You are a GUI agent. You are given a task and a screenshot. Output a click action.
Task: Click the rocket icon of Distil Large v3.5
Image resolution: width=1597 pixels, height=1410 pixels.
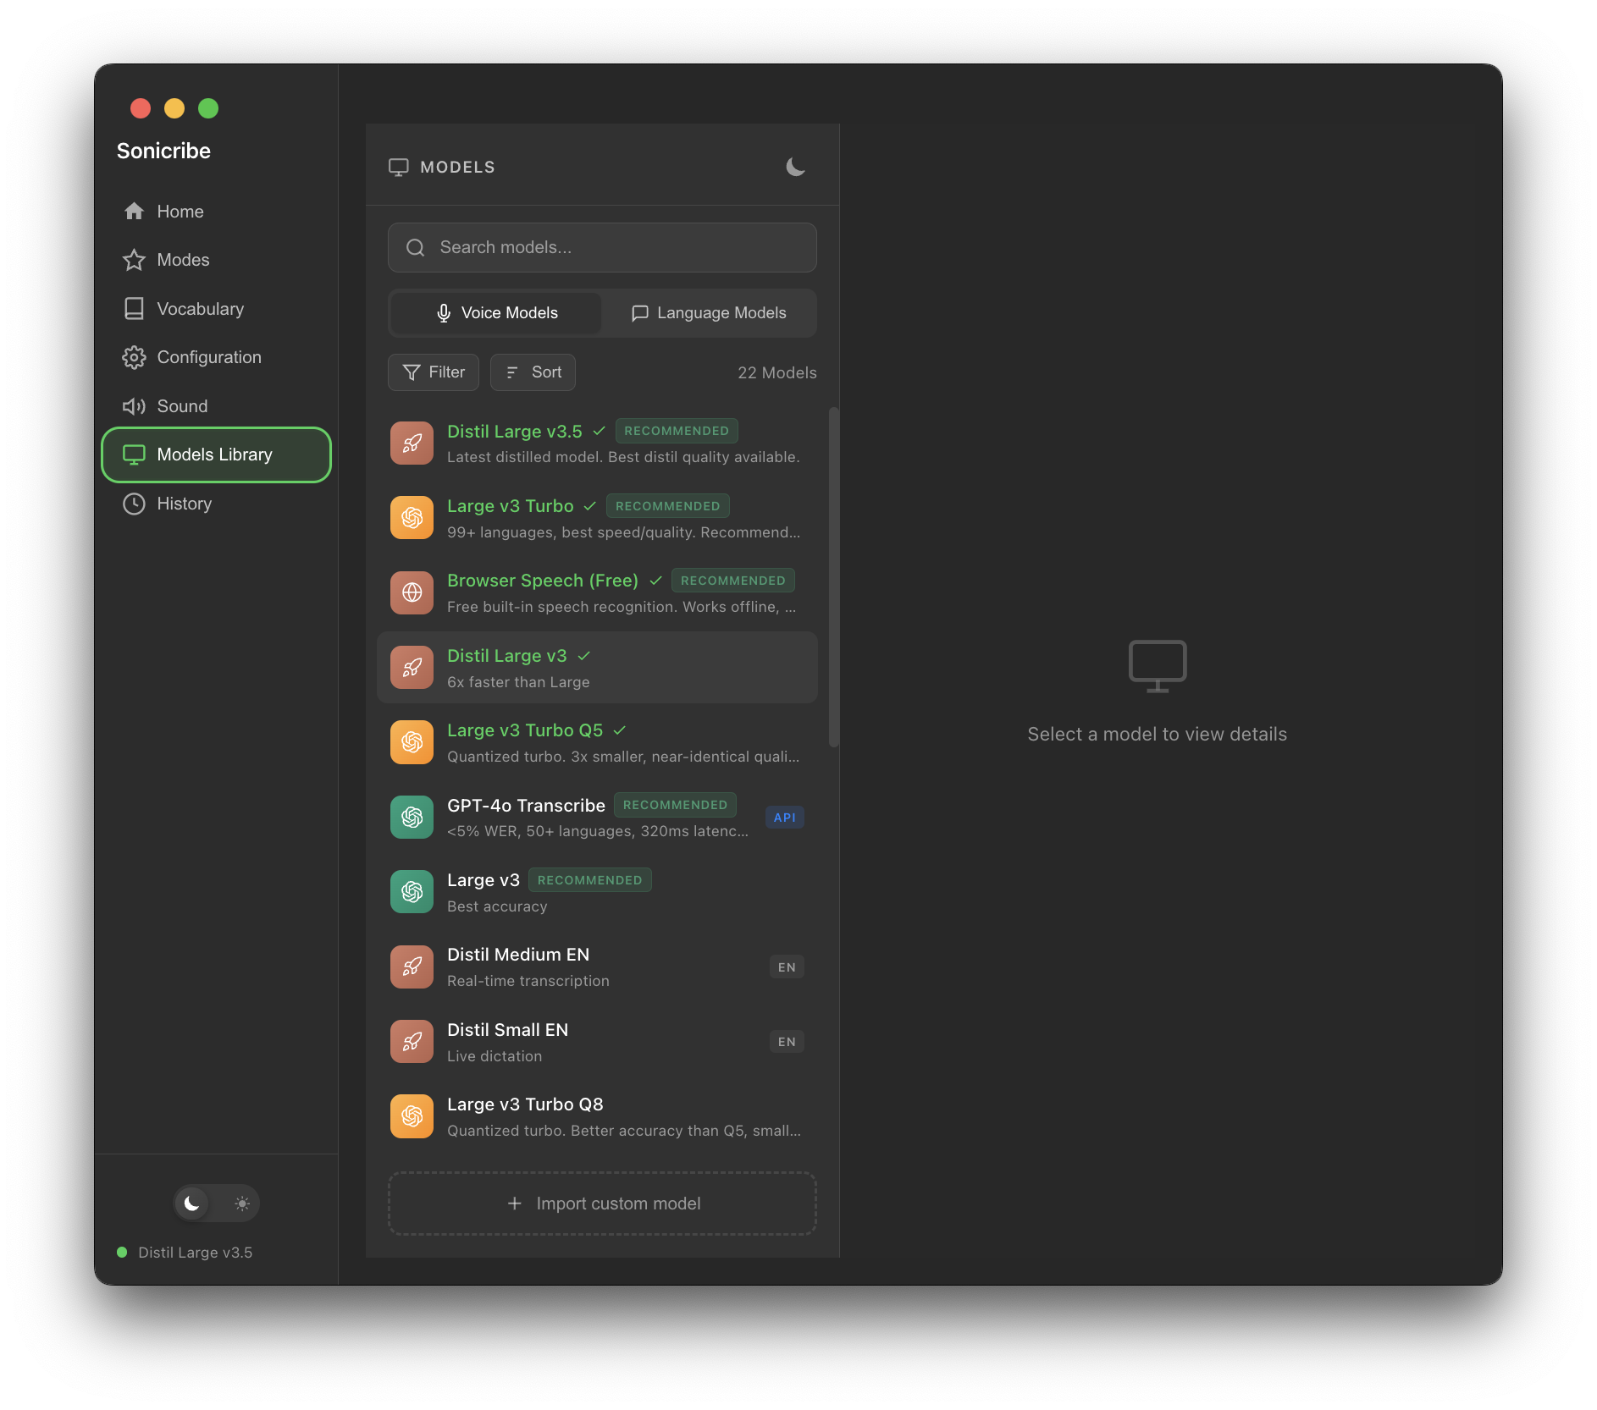(412, 443)
